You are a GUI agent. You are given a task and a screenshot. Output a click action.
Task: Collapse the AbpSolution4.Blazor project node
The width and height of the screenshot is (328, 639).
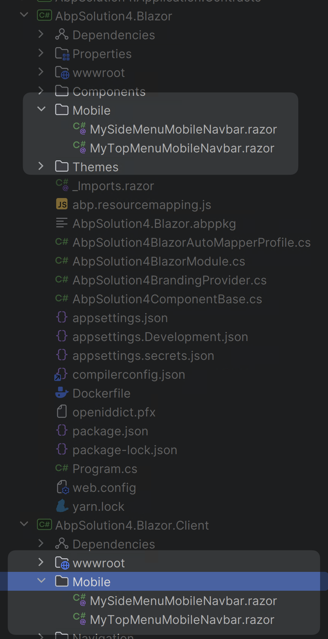(x=24, y=15)
